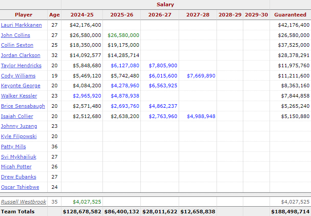The width and height of the screenshot is (311, 216).
Task: Select Walker Kessler's $4,878,938 cell
Action: click(125, 96)
